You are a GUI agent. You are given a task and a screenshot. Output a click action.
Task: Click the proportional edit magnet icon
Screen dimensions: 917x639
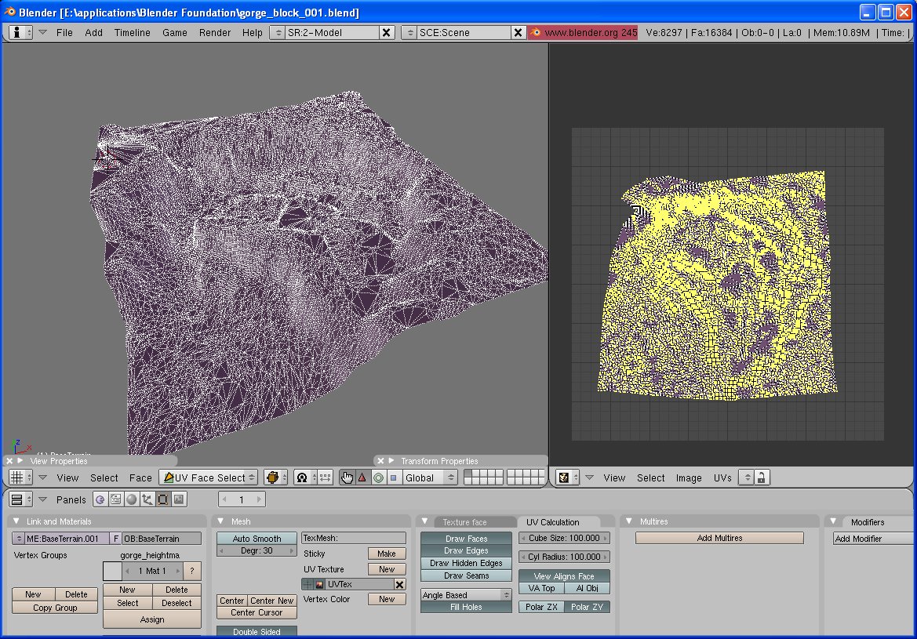(302, 477)
